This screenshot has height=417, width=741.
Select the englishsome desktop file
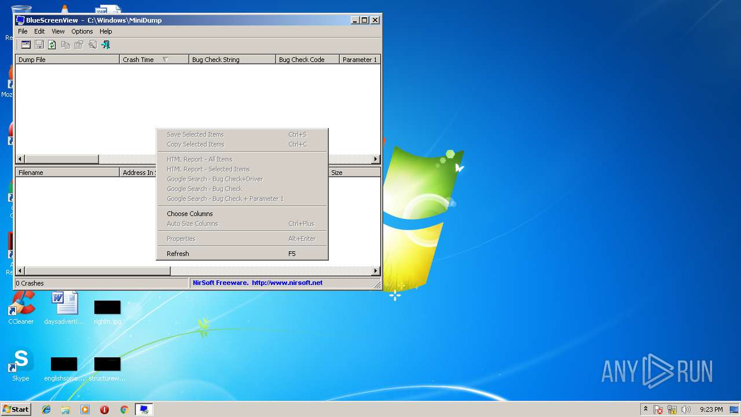[64, 368]
